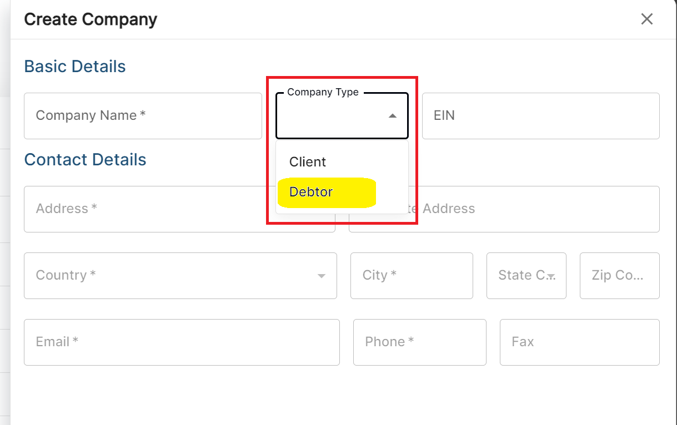The width and height of the screenshot is (677, 425).
Task: Click the Country dropdown arrow icon
Action: coord(320,276)
